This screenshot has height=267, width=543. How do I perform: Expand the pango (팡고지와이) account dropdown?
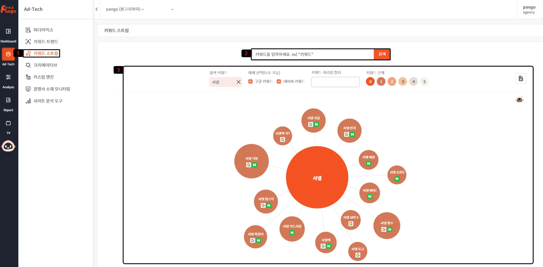click(x=125, y=9)
